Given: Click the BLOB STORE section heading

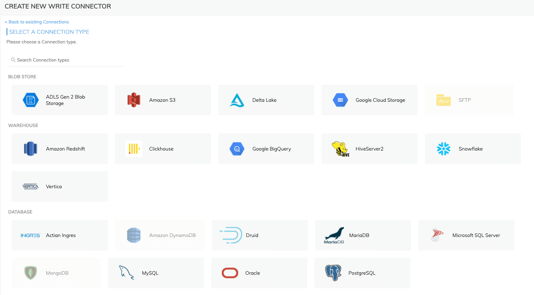Looking at the screenshot, I should [x=22, y=77].
